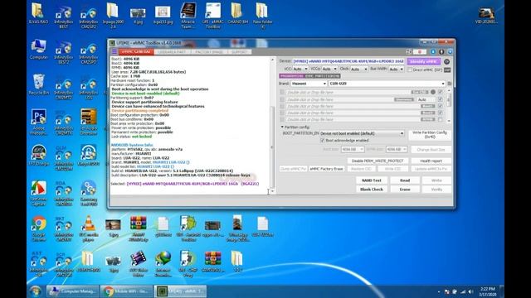Toggle the unchecked right checkbox on the fifth file row
Image resolution: width=531 pixels, height=298 pixels.
(440, 119)
